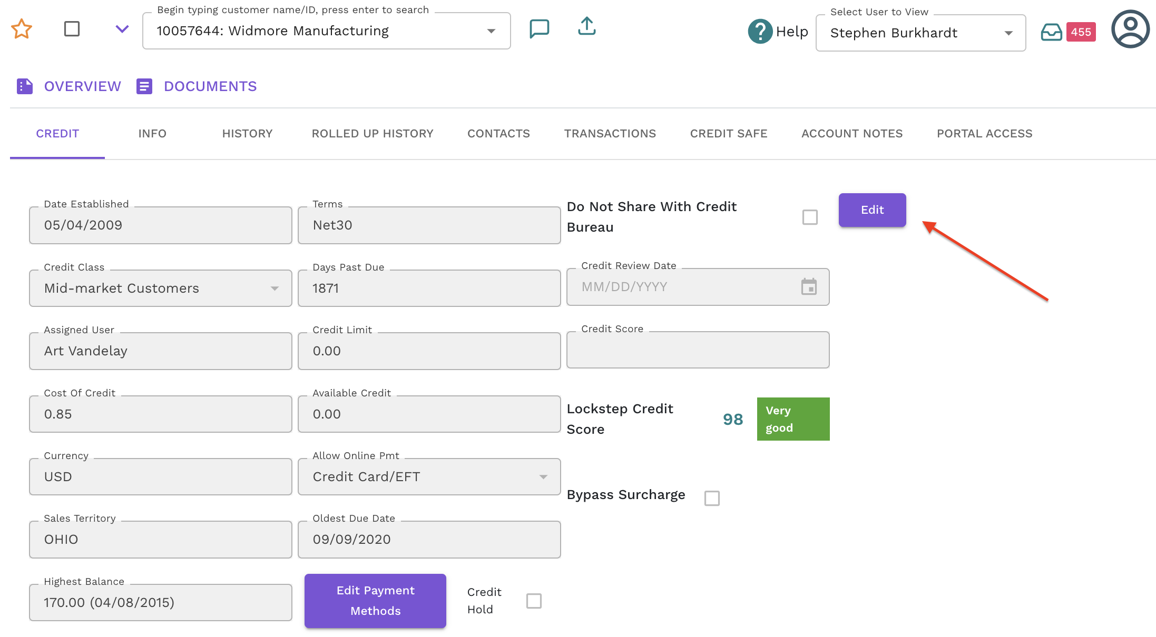Click the user profile avatar icon
1156x637 pixels.
[x=1130, y=29]
